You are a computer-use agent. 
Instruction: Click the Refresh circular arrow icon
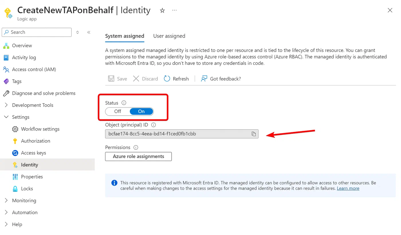[x=167, y=79]
